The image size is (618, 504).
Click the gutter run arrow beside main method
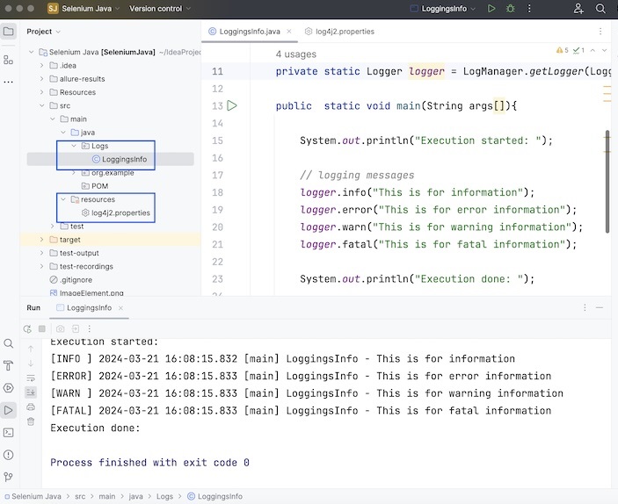coord(232,105)
